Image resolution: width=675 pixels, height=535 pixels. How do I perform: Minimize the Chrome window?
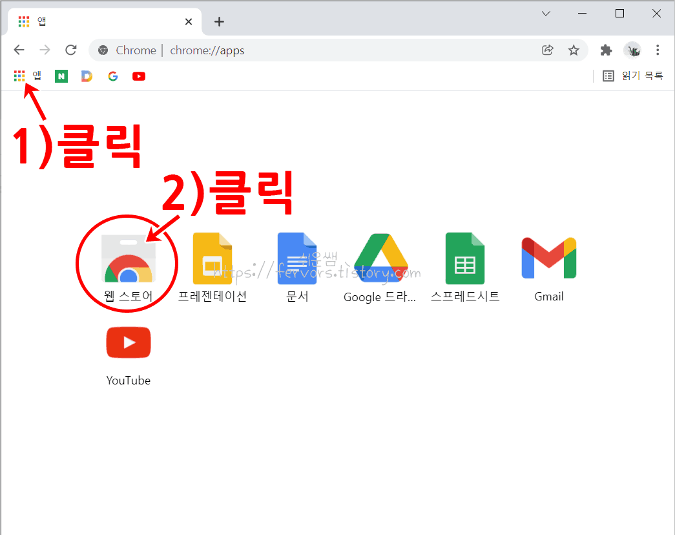tap(582, 14)
